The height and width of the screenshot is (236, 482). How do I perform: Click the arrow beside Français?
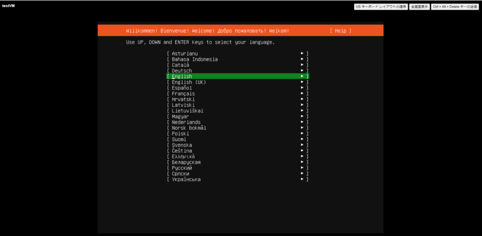303,94
